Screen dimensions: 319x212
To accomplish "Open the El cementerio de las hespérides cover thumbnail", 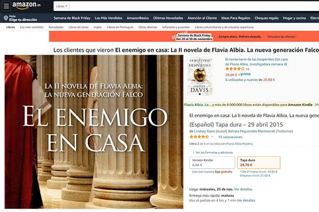I will pos(200,77).
